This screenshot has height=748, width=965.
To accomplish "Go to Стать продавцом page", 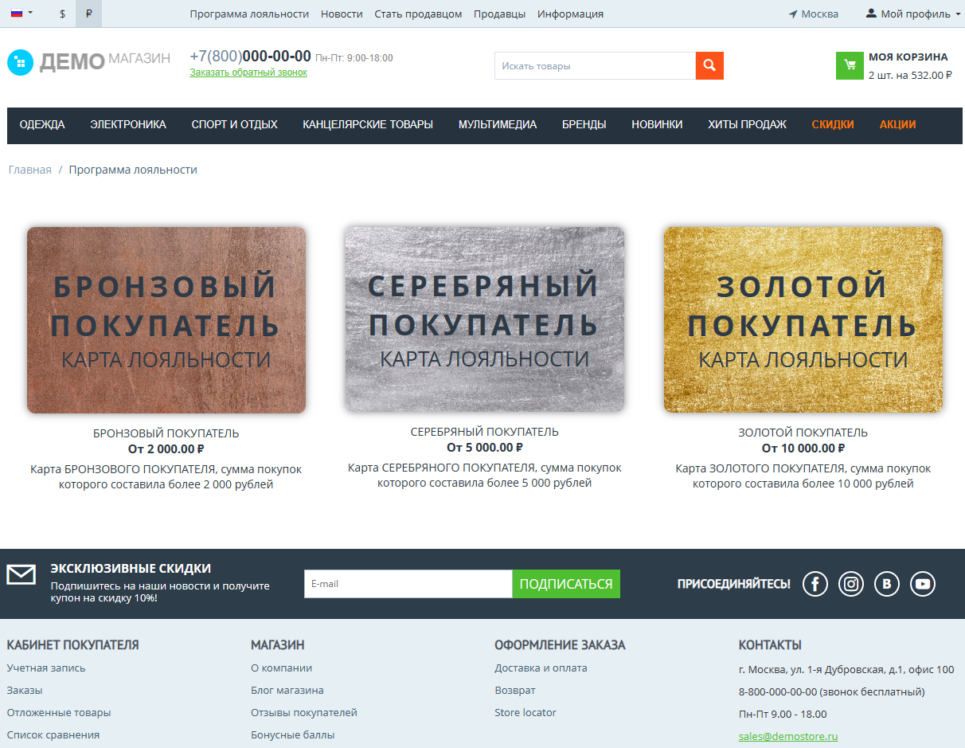I will (418, 14).
